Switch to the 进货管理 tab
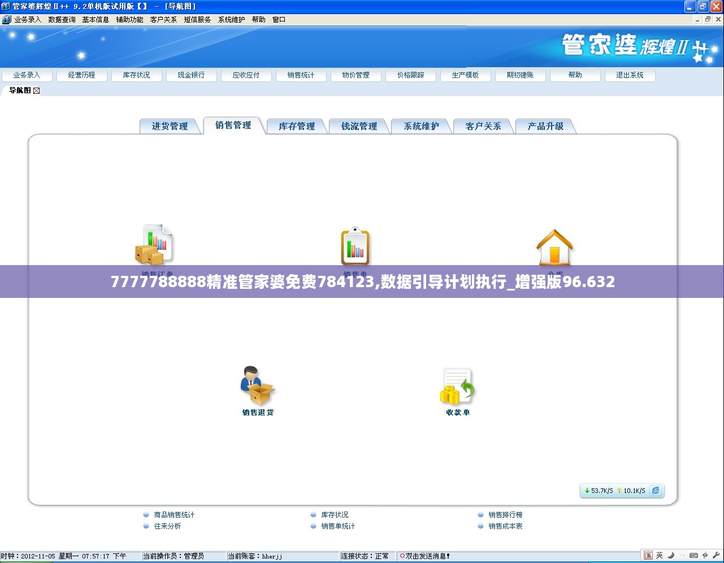 (x=170, y=127)
